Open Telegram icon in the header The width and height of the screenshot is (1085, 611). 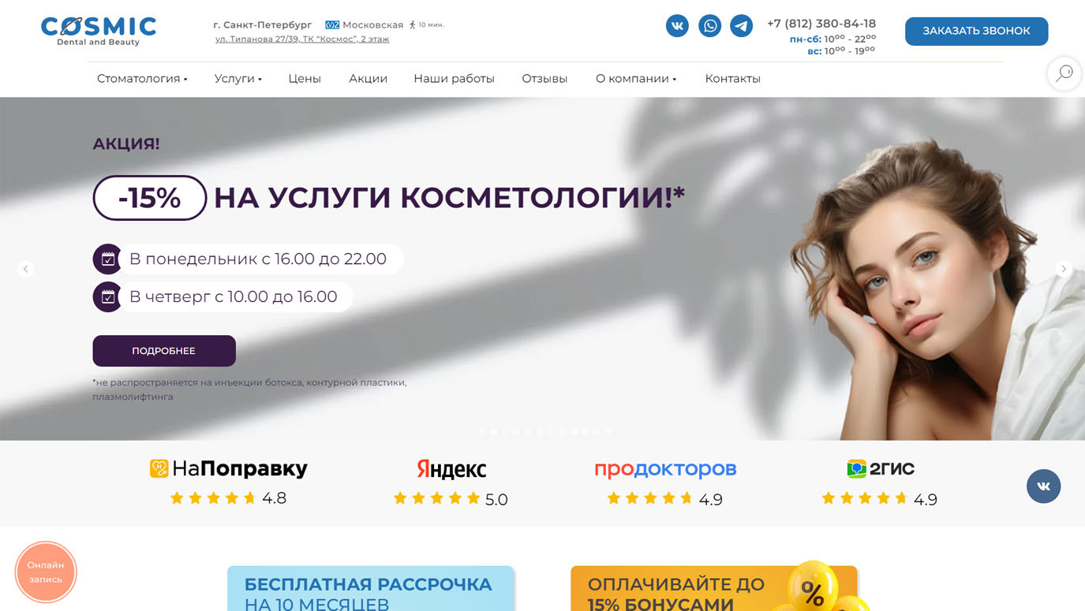point(741,26)
